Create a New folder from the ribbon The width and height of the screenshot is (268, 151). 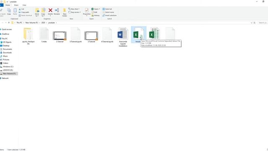[x=64, y=12]
